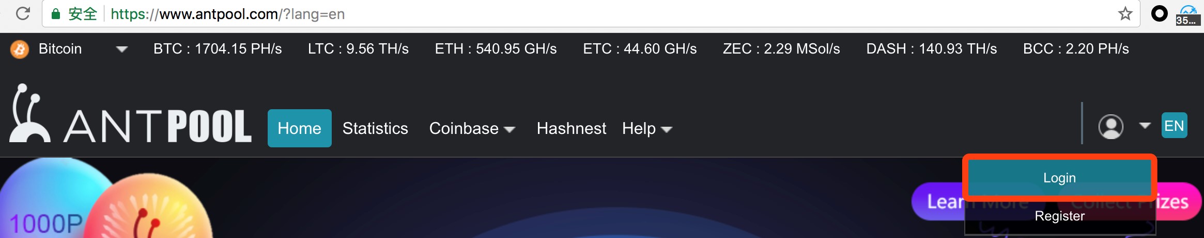The width and height of the screenshot is (1204, 238).
Task: Click the Learn More banner button
Action: (939, 201)
